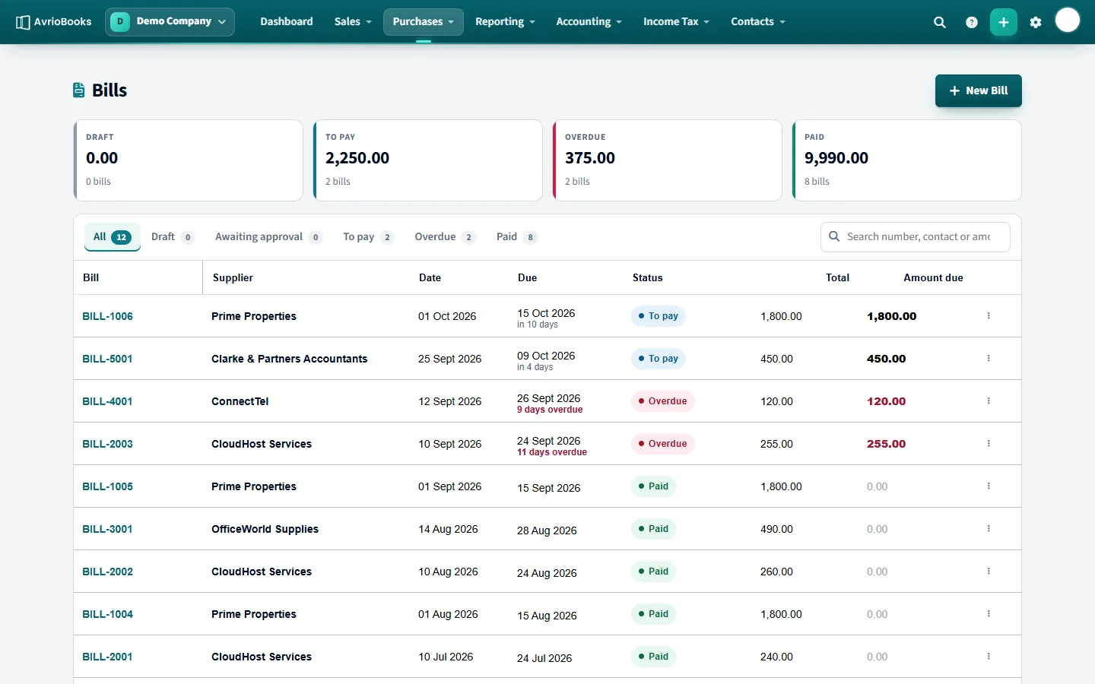
Task: Open row actions menu for BILL-1004
Action: click(x=989, y=614)
